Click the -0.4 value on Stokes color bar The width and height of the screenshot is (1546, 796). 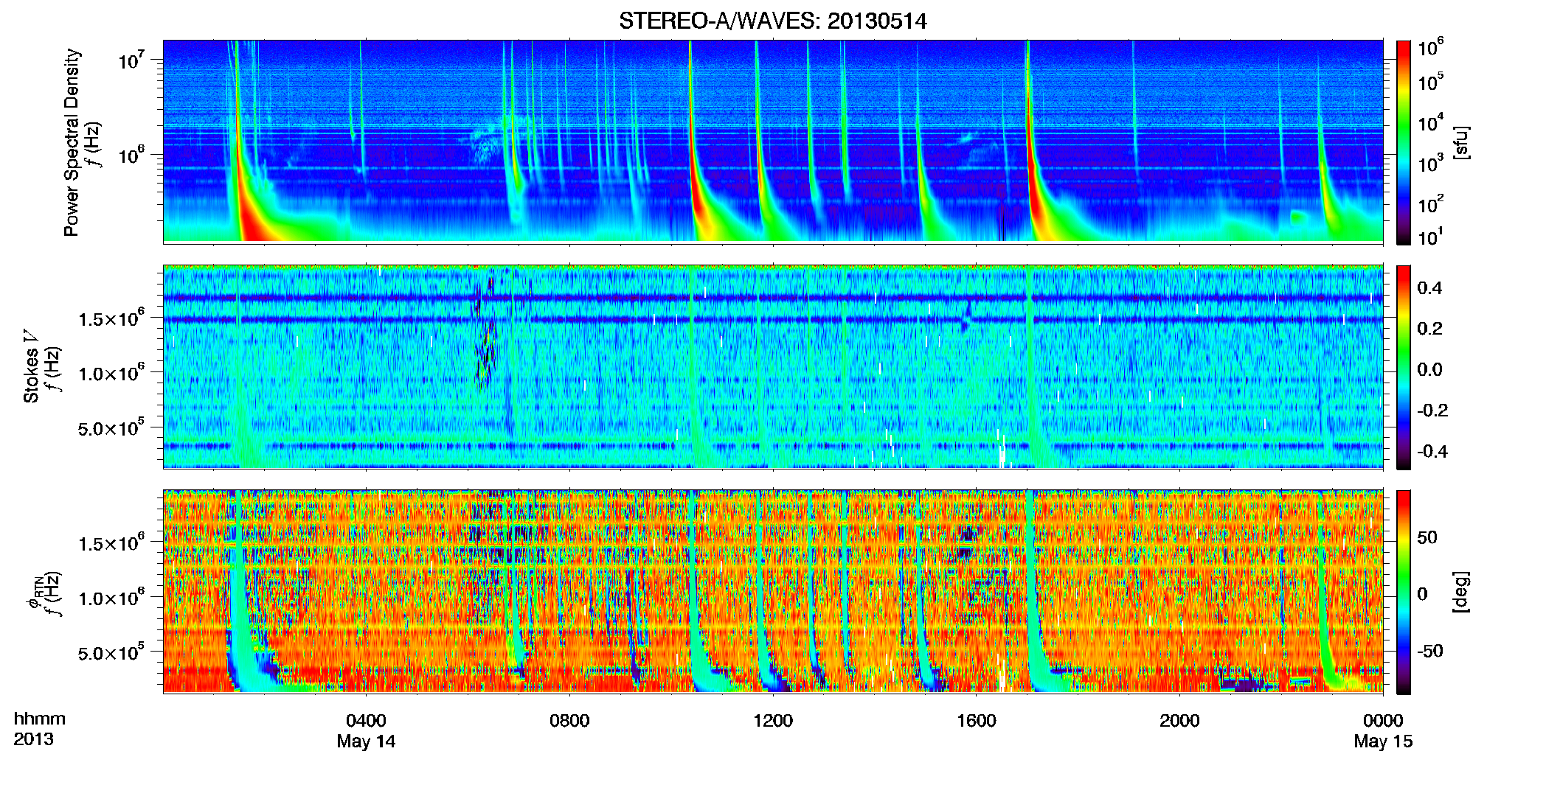1432,451
